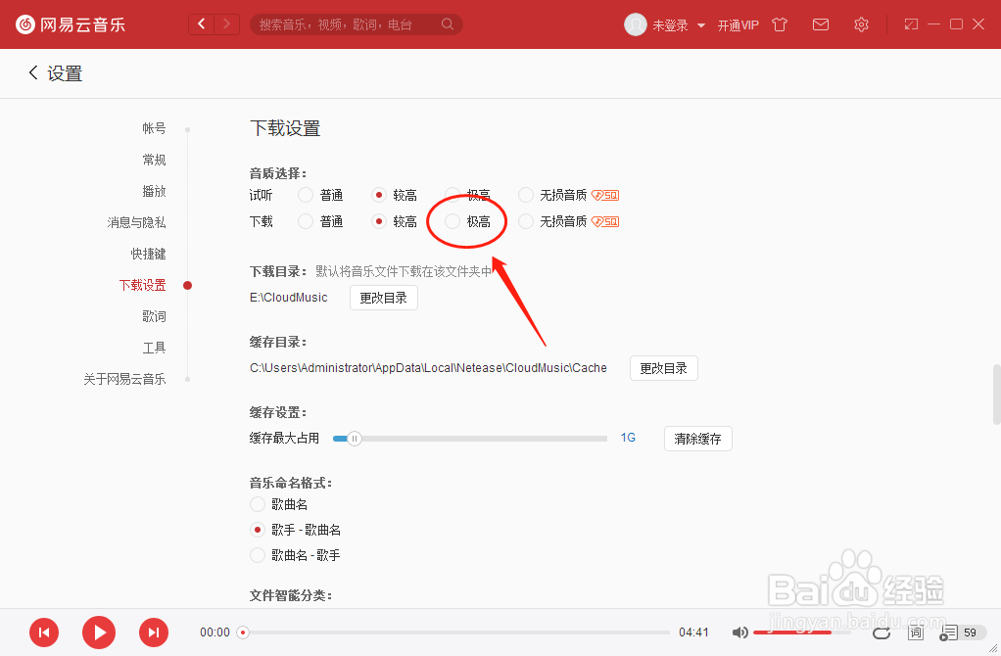
Task: Click the playback progress bar
Action: [455, 633]
